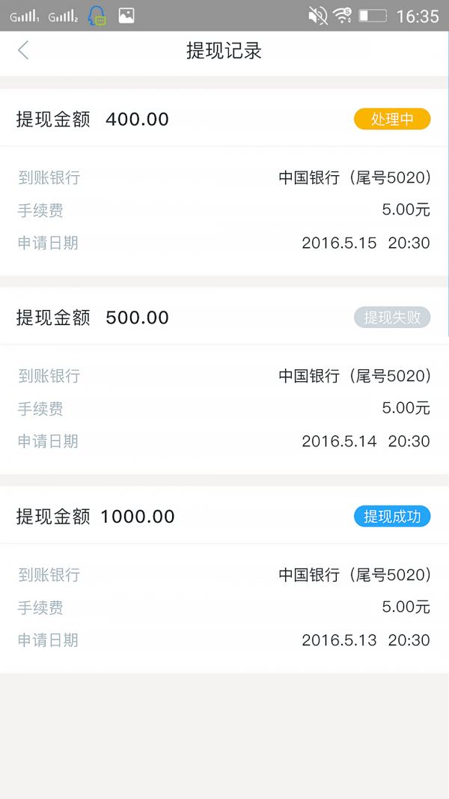Image resolution: width=449 pixels, height=799 pixels.
Task: Tap the first SIM signal icon
Action: (x=25, y=16)
